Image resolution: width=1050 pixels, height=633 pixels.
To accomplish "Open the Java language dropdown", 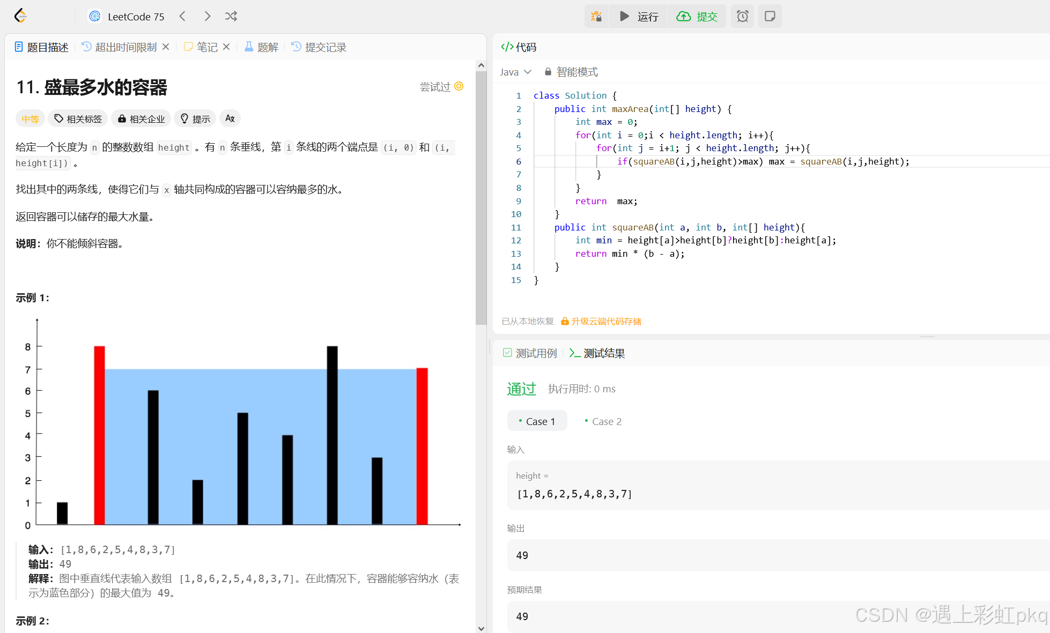I will [515, 72].
